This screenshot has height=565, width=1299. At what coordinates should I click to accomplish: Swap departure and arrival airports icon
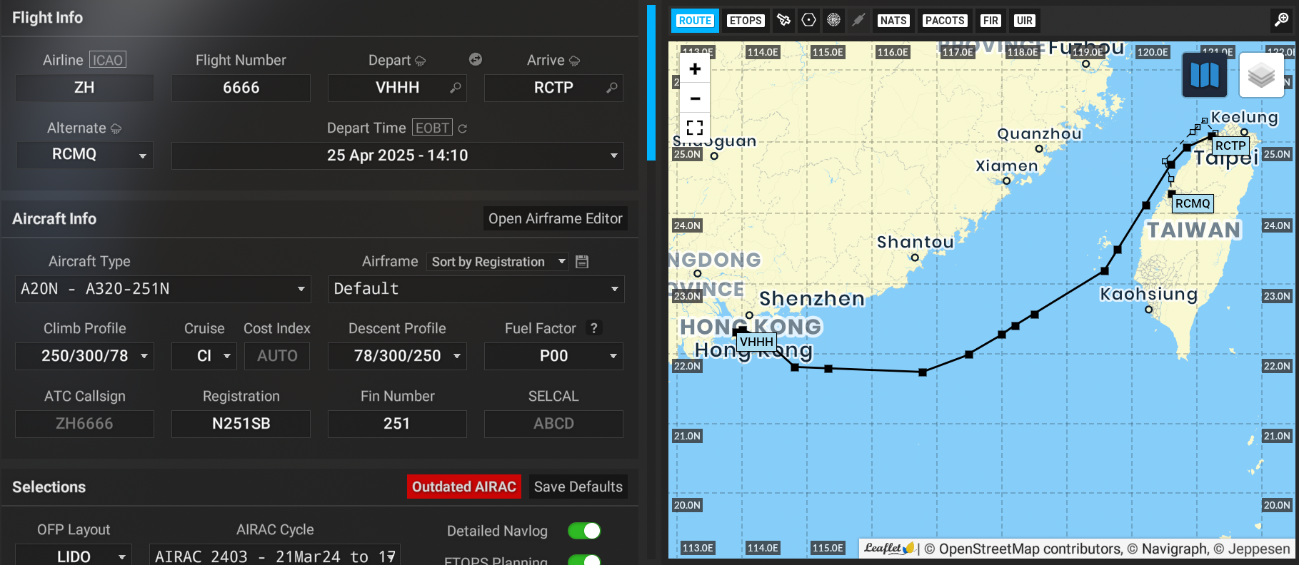(x=476, y=60)
